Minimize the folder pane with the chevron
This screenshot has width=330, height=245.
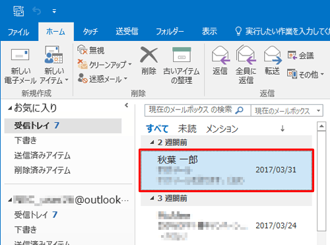click(x=127, y=105)
